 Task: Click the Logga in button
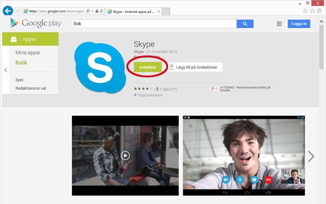tap(299, 24)
